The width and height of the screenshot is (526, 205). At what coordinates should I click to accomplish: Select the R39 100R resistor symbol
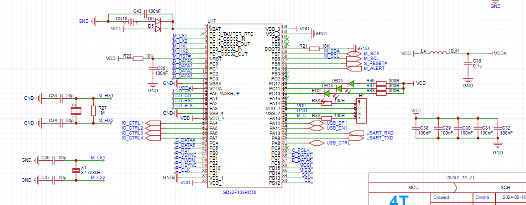point(327,118)
